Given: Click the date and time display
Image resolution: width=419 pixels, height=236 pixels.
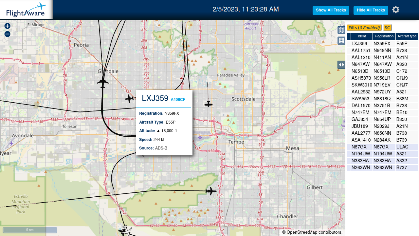Looking at the screenshot, I should click(246, 9).
